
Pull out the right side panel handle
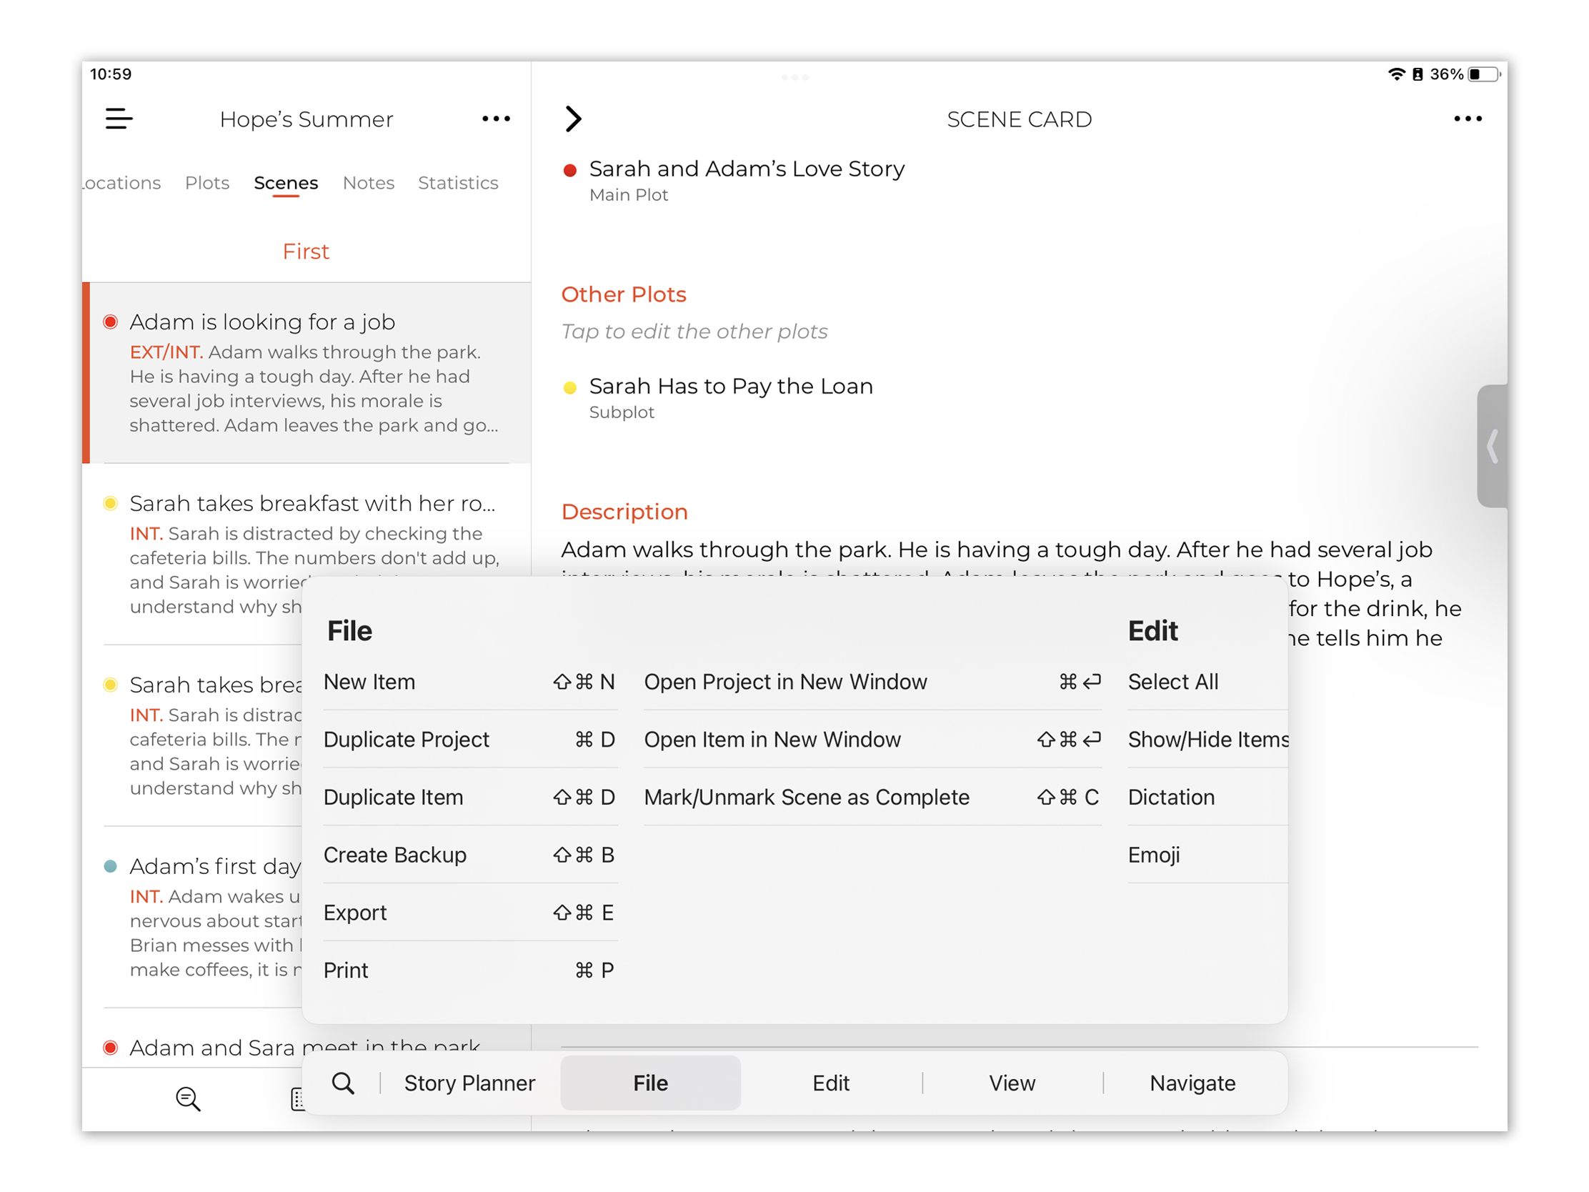(1492, 446)
